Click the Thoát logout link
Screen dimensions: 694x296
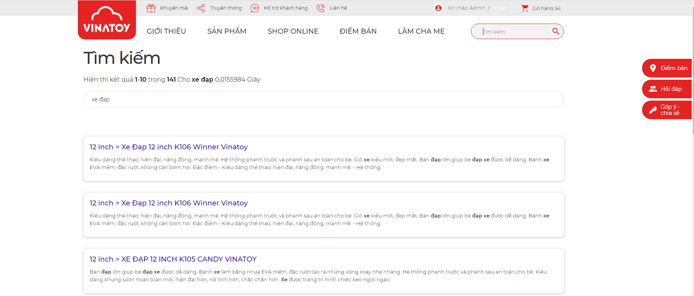click(499, 8)
